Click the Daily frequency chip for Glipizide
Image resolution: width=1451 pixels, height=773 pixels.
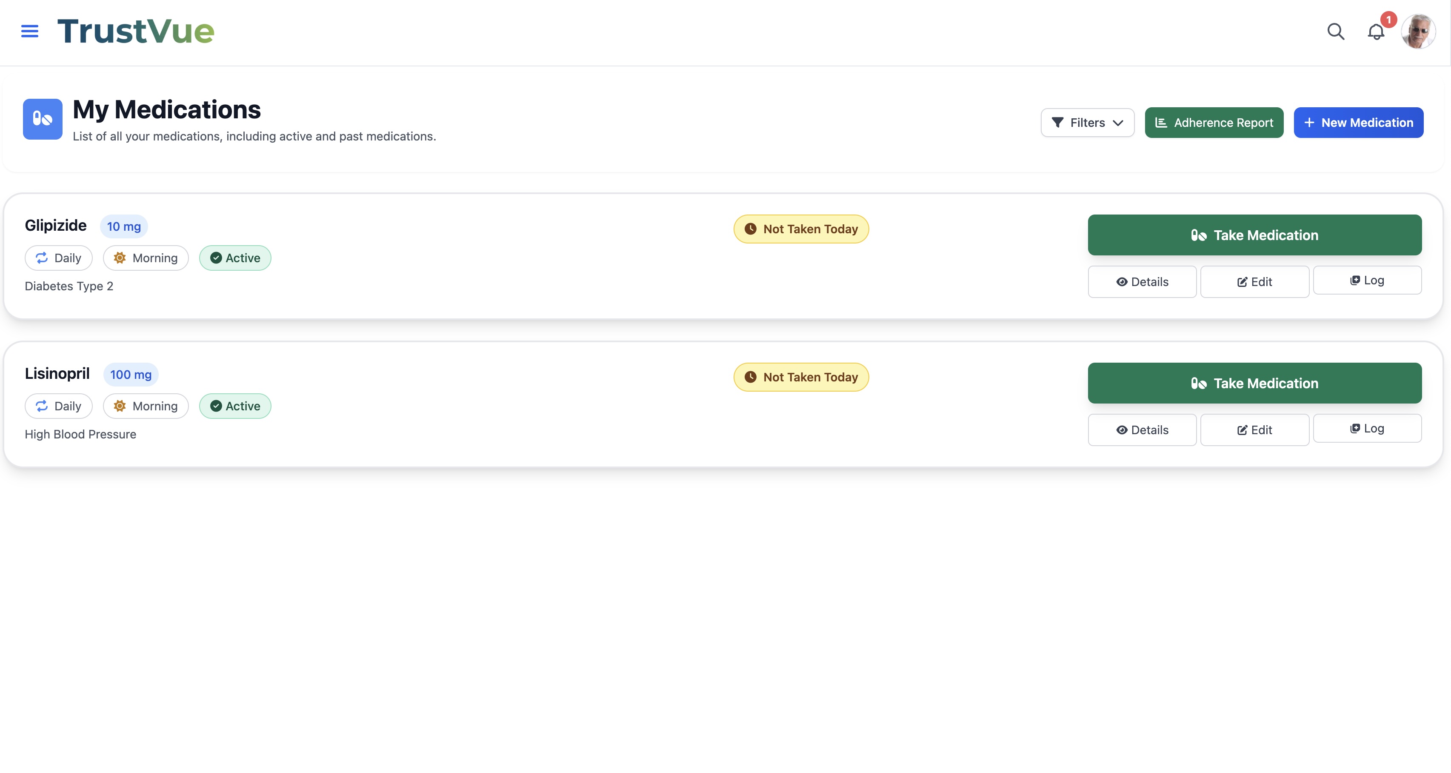point(59,258)
